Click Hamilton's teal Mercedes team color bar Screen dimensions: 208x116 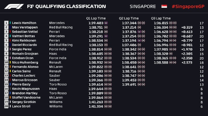pyautogui.click(x=10, y=23)
